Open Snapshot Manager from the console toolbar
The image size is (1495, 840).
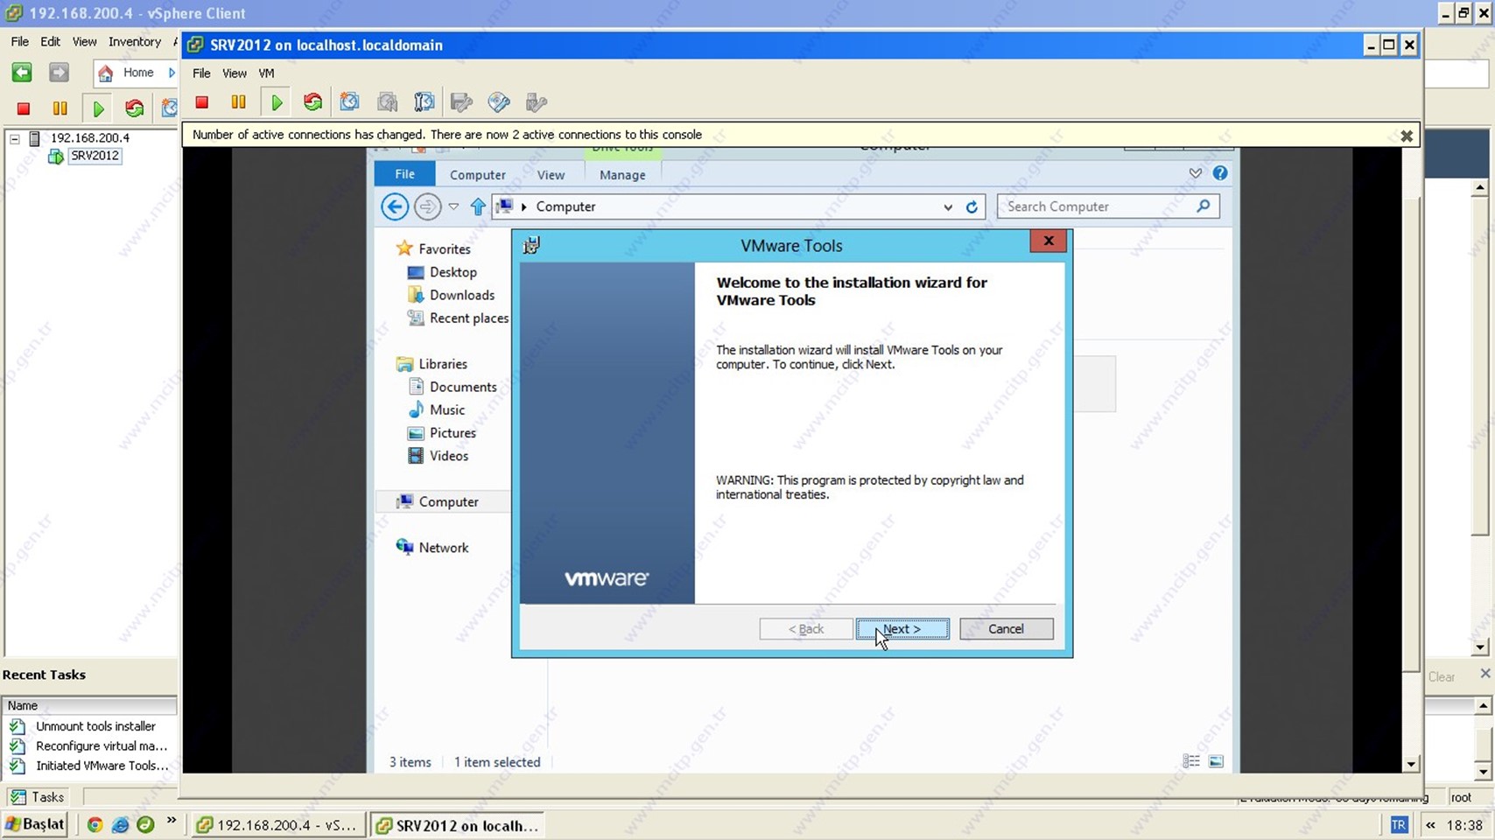(x=424, y=102)
